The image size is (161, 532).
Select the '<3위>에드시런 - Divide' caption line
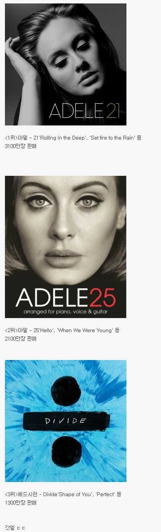63,494
